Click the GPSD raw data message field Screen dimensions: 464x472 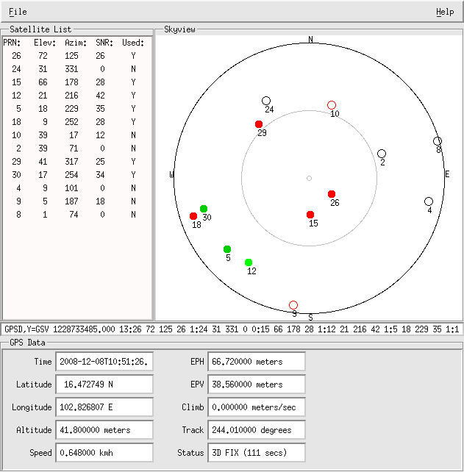pyautogui.click(x=232, y=329)
